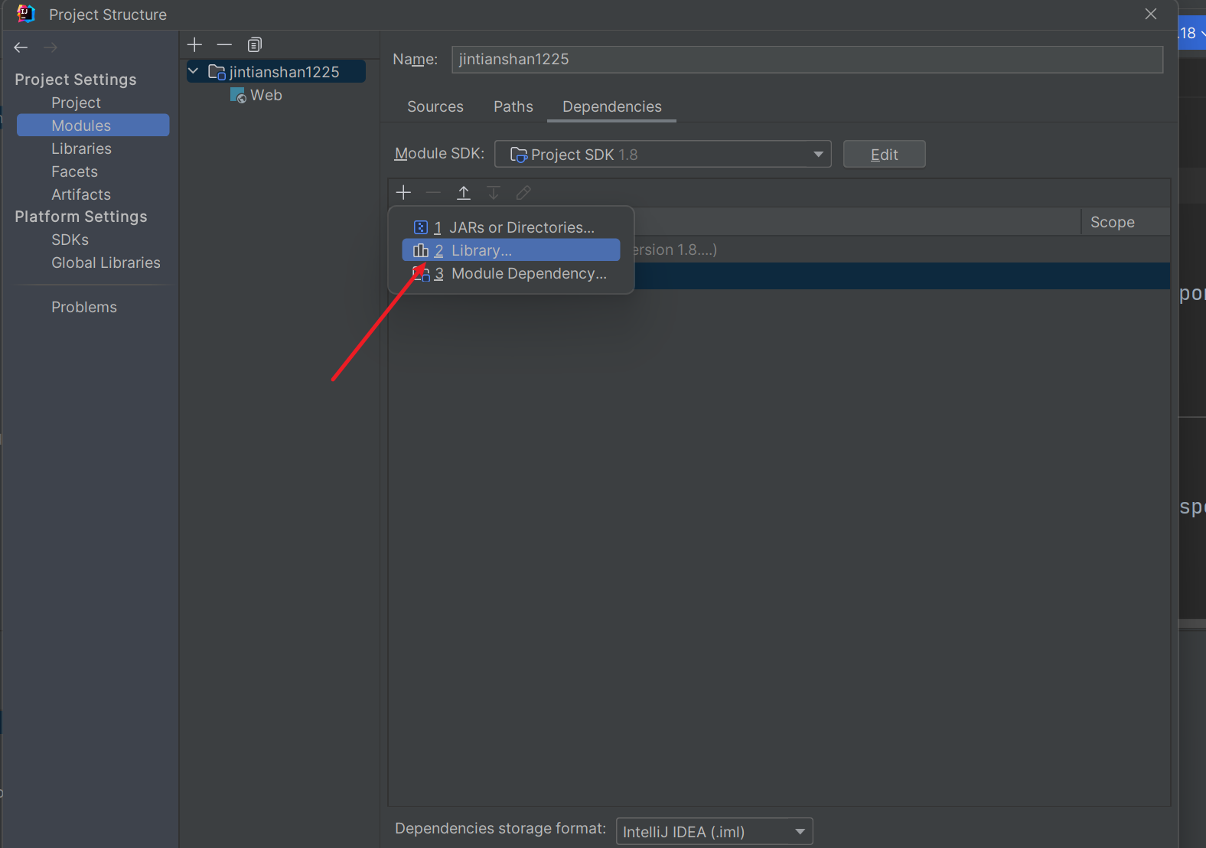1206x848 pixels.
Task: Click the module Name input field
Action: 807,59
